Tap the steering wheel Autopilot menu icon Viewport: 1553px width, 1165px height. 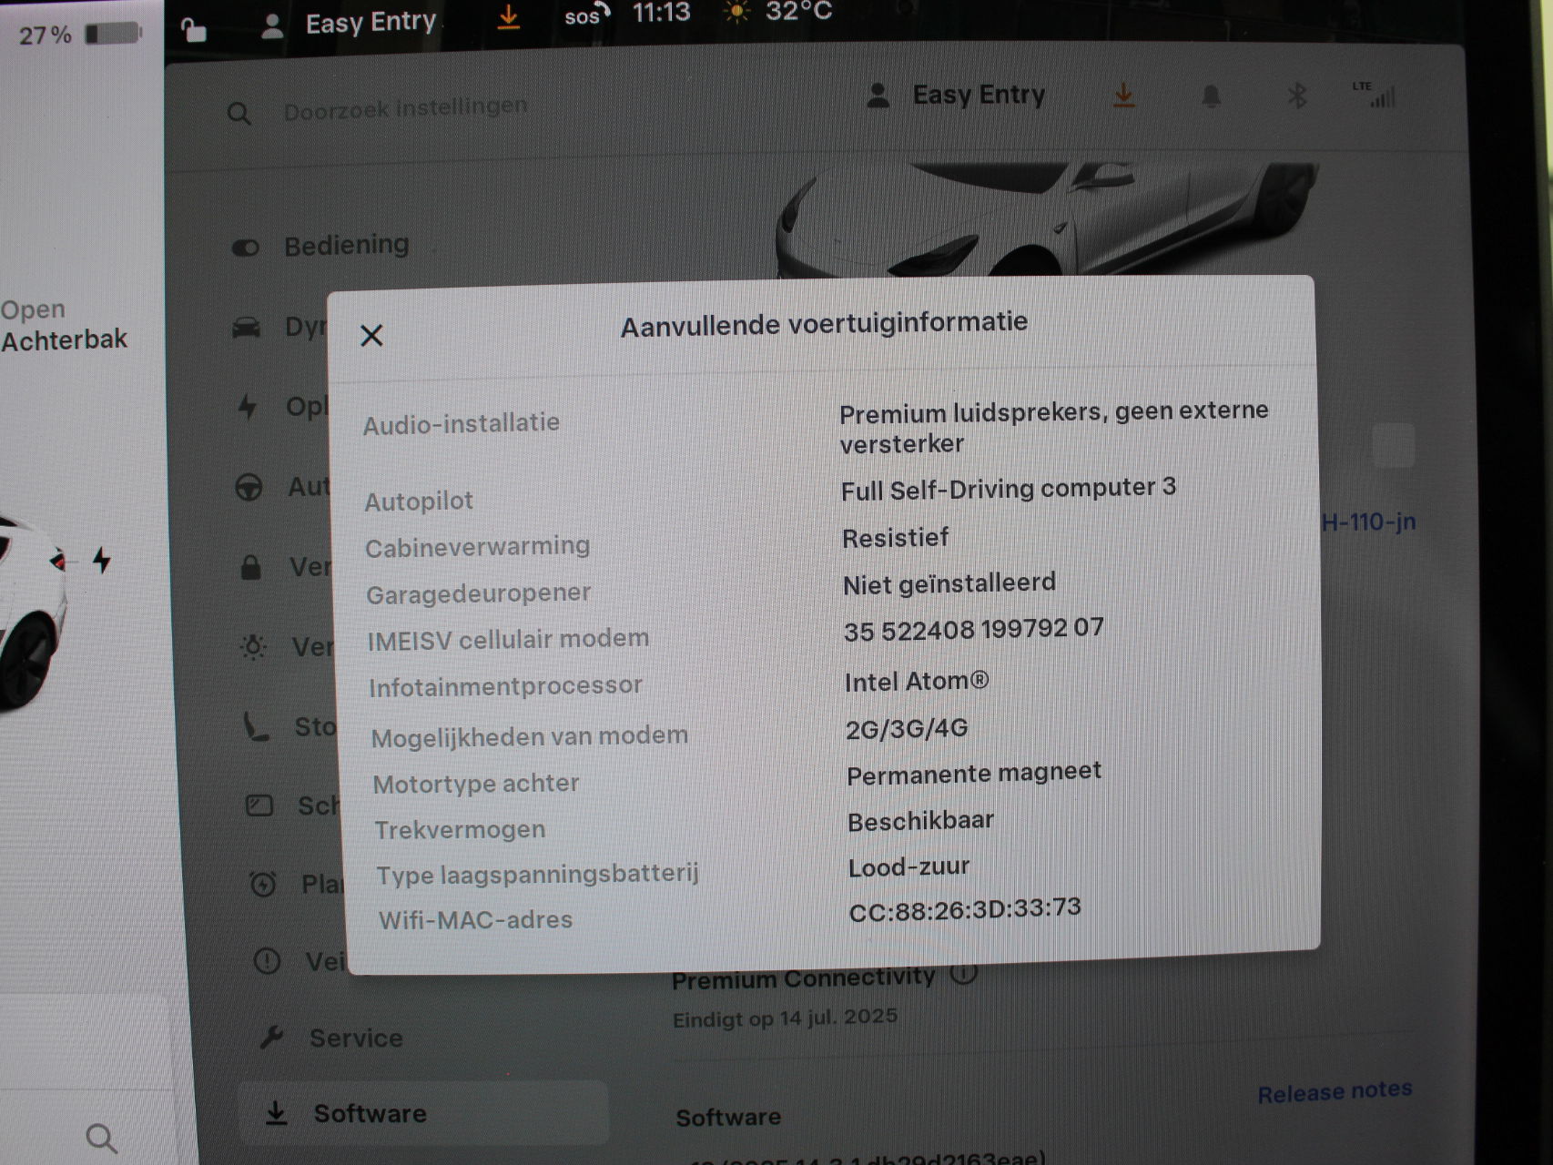click(x=249, y=488)
